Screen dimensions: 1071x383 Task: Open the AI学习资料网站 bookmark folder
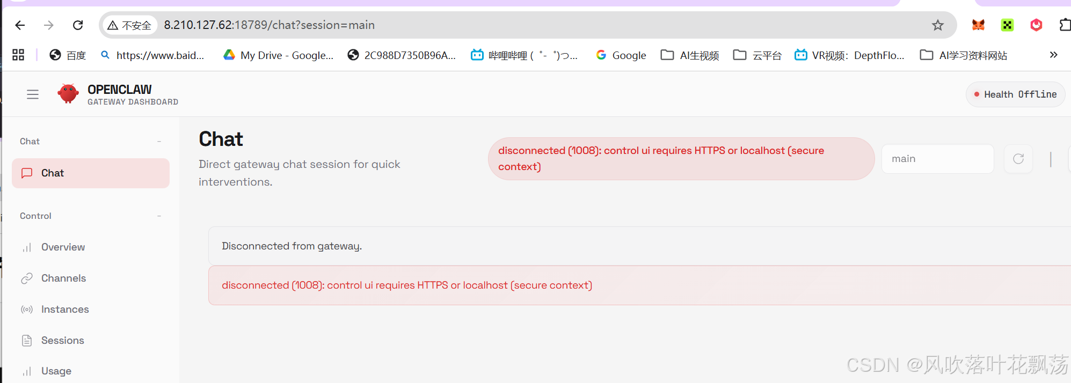964,55
